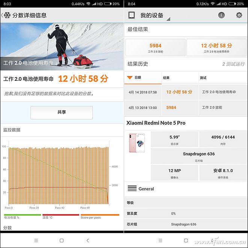Viewport: 248px width, 248px height.
Task: Tap the Snapdragon 636 chipset tile
Action: coord(199,156)
